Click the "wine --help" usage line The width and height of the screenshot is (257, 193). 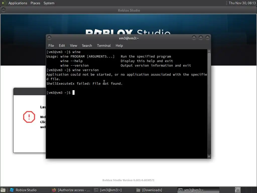[116, 61]
